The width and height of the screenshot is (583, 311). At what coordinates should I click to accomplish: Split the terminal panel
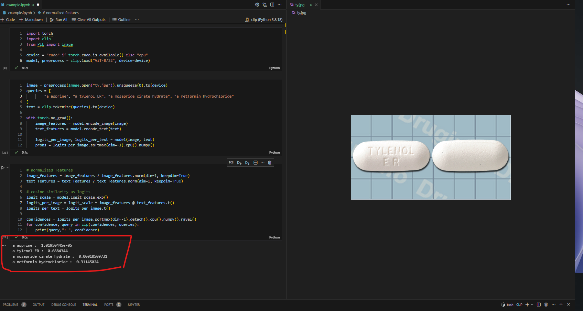(539, 304)
